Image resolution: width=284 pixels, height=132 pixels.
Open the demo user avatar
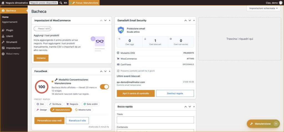click(281, 3)
